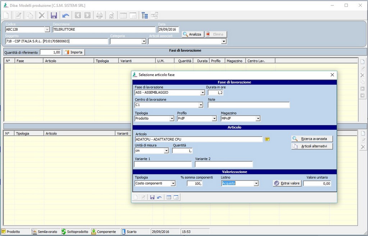Click the form window icon in main toolbar
Image resolution: width=368 pixels, height=236 pixels.
coord(133,15)
